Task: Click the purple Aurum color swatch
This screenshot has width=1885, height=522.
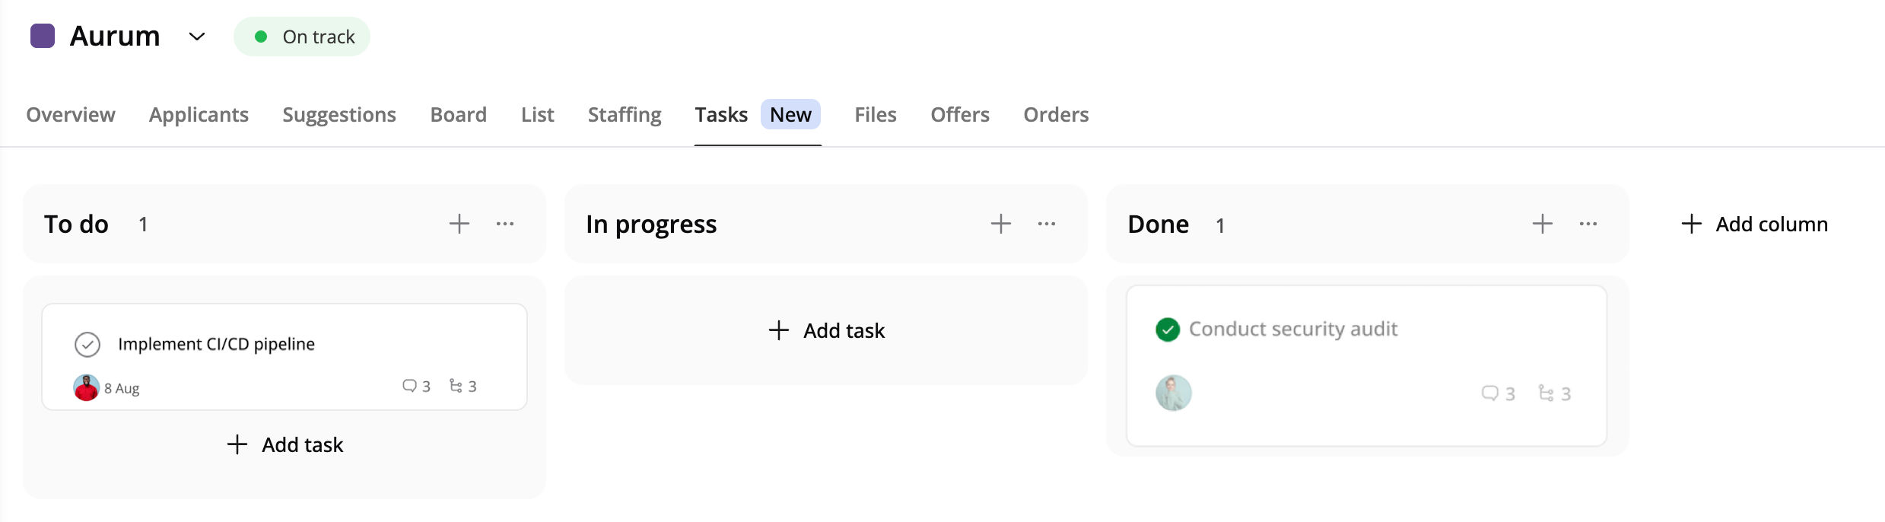Action: point(43,36)
